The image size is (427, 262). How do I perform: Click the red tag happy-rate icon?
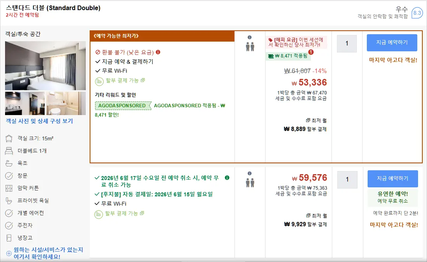tap(271, 40)
